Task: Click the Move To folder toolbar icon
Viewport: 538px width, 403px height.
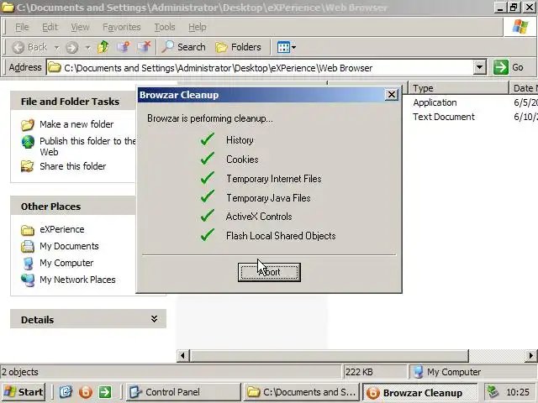Action: click(x=124, y=47)
